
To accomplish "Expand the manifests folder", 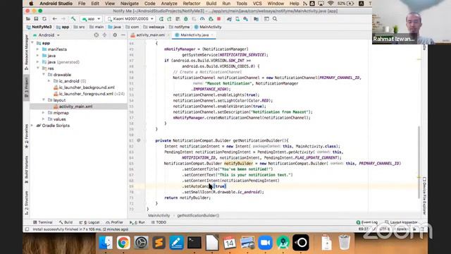I will point(37,49).
